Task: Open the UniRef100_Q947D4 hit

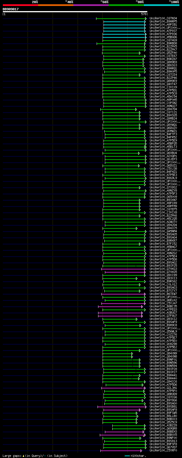Action: tap(163, 109)
